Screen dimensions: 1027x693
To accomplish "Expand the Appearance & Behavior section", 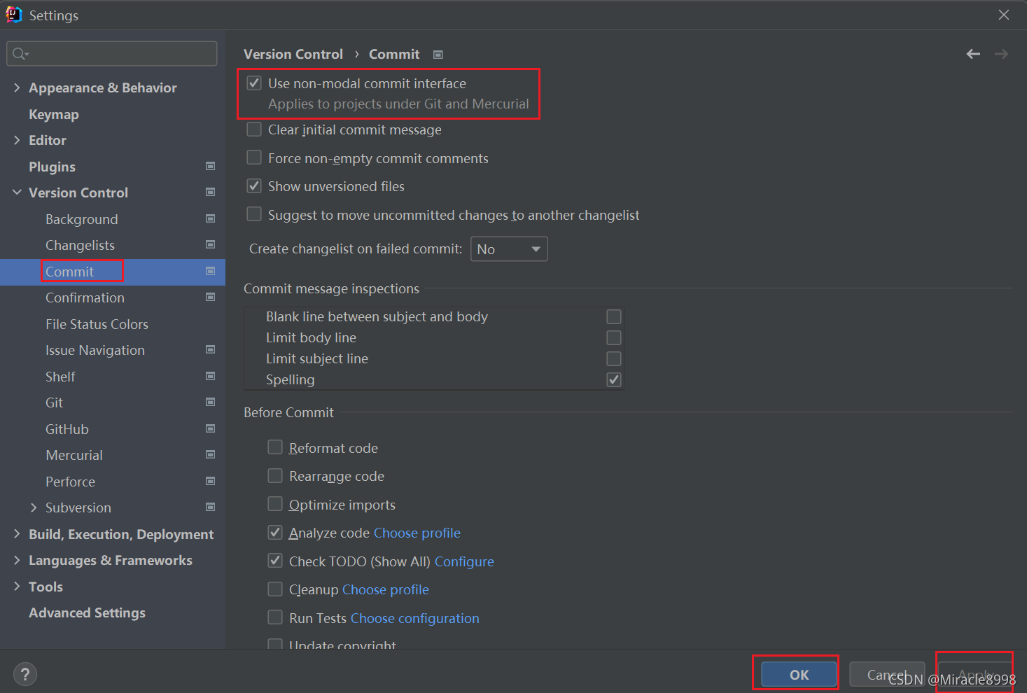I will 16,87.
